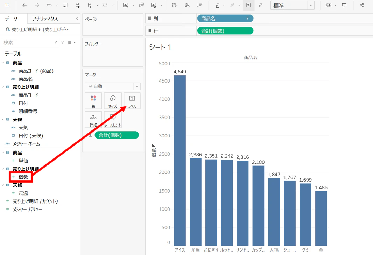373x255 pixels.
Task: Click the refresh data circular arrow icon
Action: tap(105, 5)
